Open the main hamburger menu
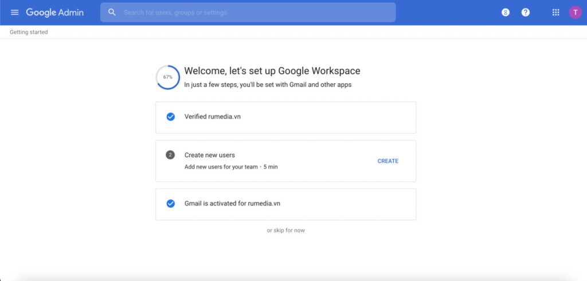The image size is (587, 281). click(x=14, y=13)
